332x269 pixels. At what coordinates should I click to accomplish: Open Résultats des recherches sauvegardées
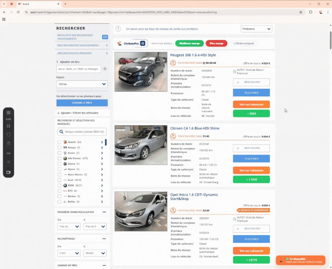tap(82, 37)
